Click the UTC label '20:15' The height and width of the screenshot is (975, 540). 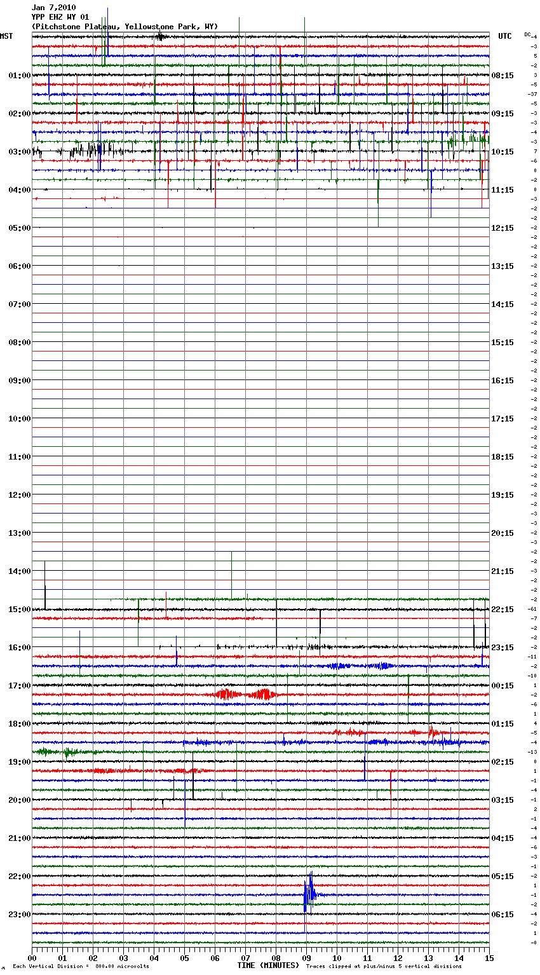coord(503,533)
